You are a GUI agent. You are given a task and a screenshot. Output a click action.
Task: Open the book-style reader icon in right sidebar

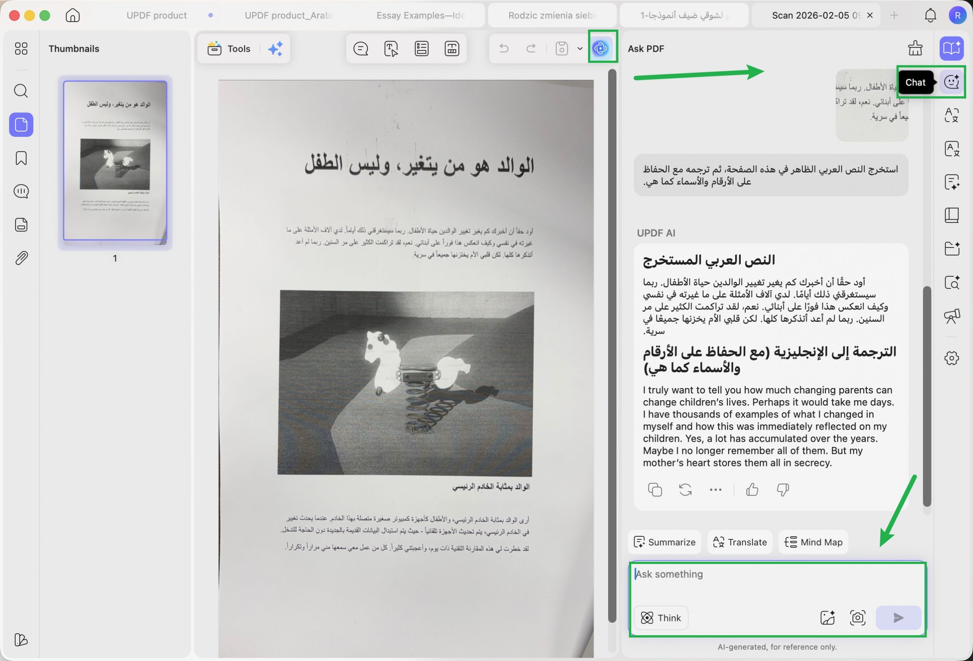(x=952, y=215)
